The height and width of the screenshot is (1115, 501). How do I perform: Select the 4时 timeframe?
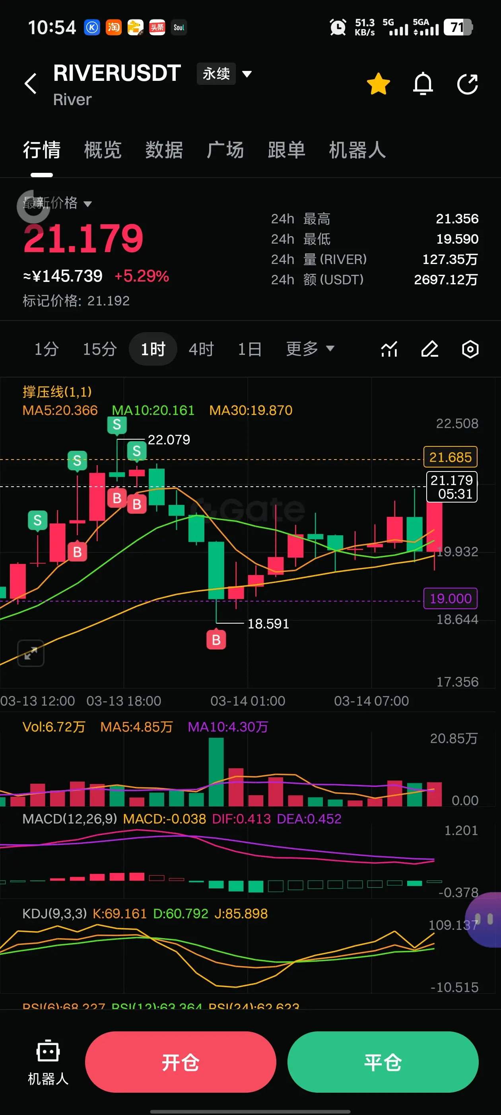(x=202, y=349)
